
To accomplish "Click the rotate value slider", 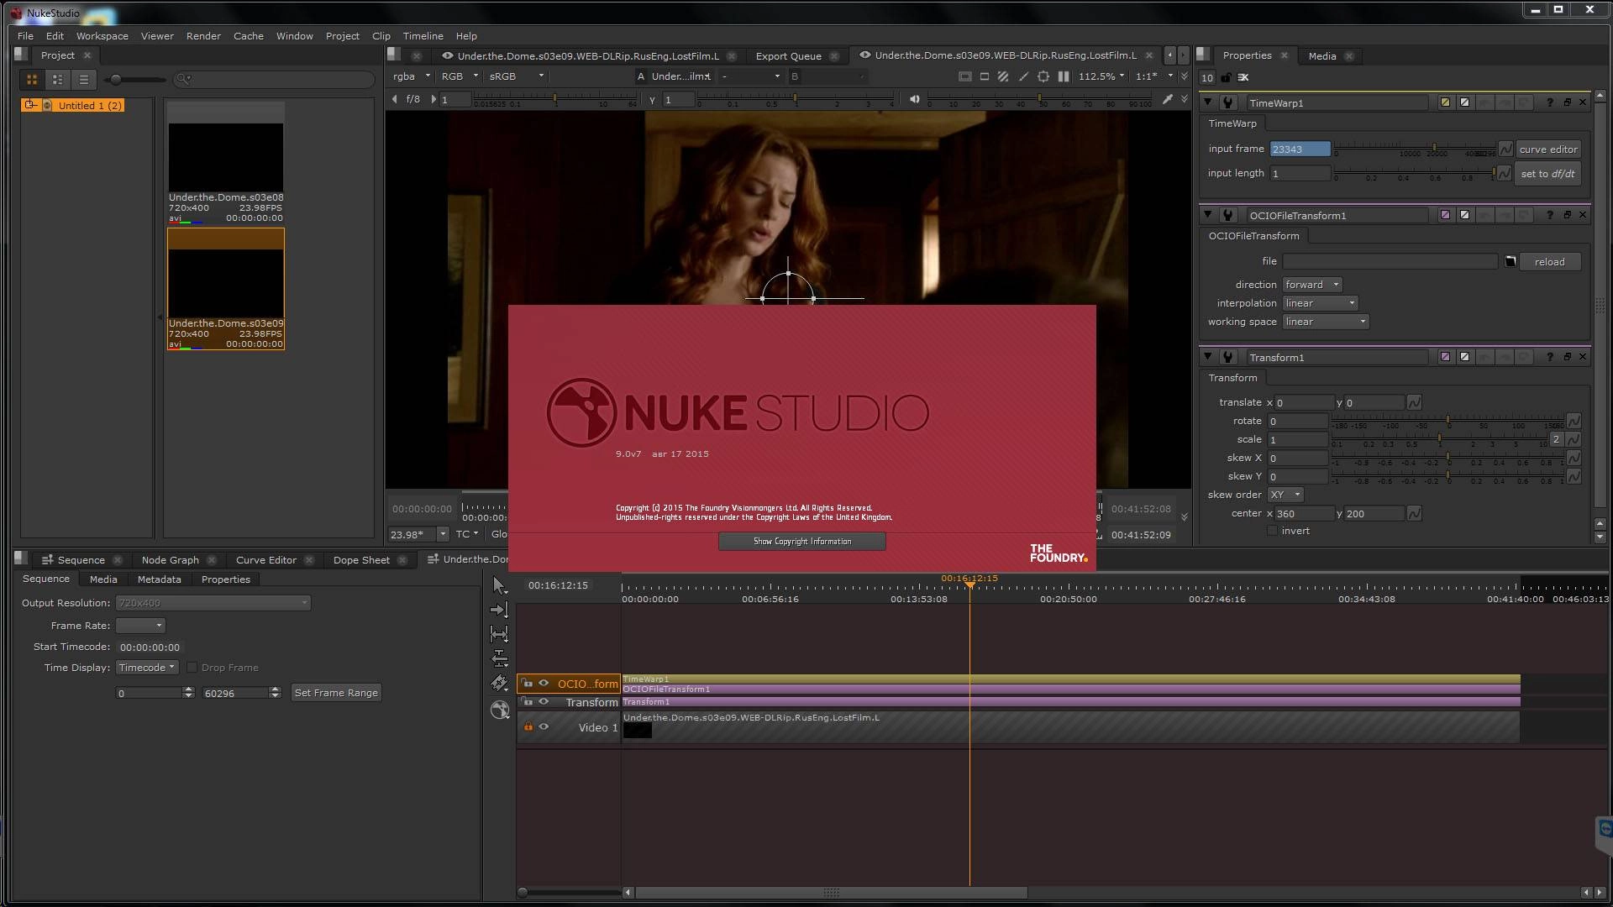I will coord(1447,419).
